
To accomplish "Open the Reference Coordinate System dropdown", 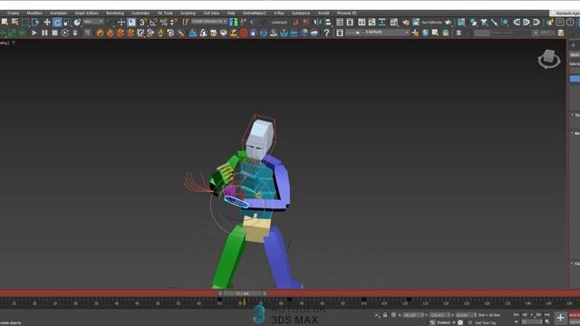I will tap(93, 22).
